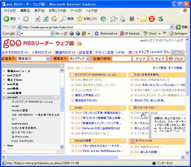Select laughing place in the sidebar tree
Screen dimensions: 191x167
coord(20,124)
